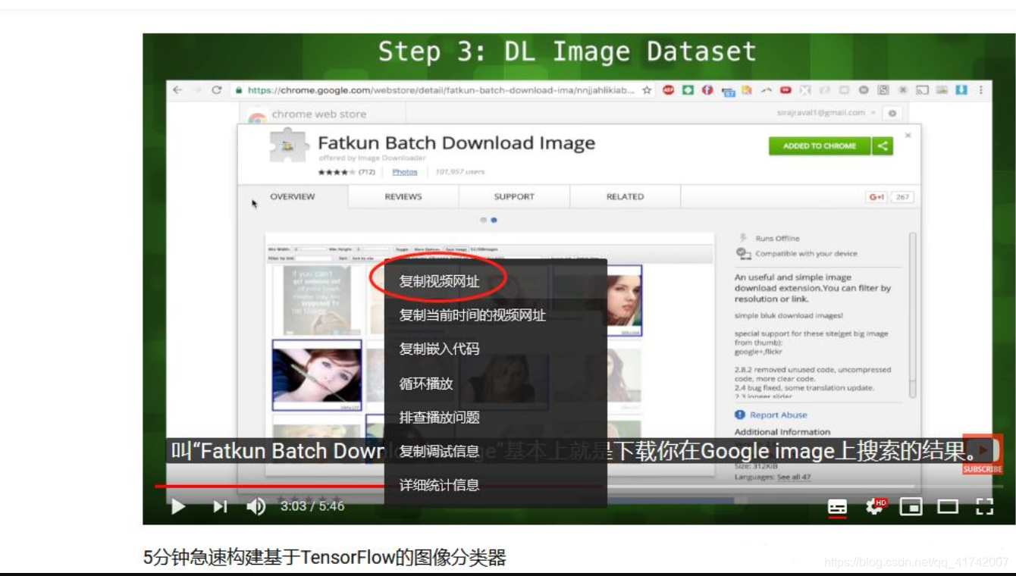
Task: Enable theater mode in the player
Action: (x=948, y=506)
